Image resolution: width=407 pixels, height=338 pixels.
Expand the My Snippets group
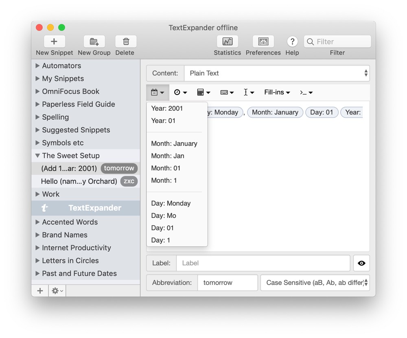pos(37,78)
